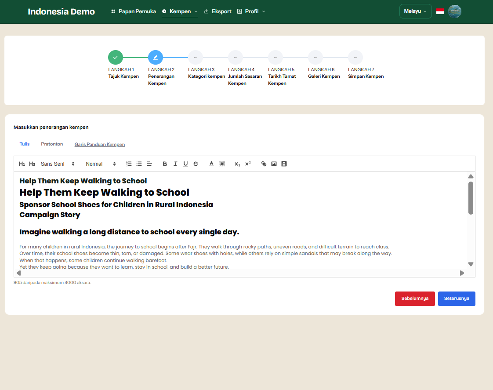Click the editor scroll right arrow
The height and width of the screenshot is (390, 493).
(x=462, y=273)
